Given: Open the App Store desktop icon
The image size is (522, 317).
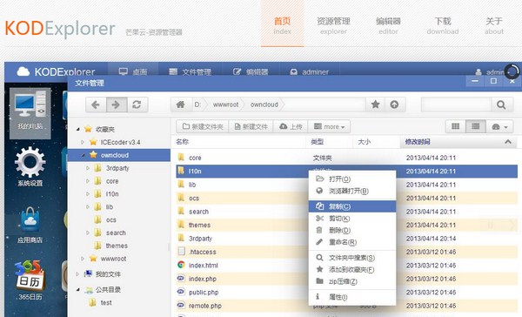Looking at the screenshot, I should tap(30, 225).
